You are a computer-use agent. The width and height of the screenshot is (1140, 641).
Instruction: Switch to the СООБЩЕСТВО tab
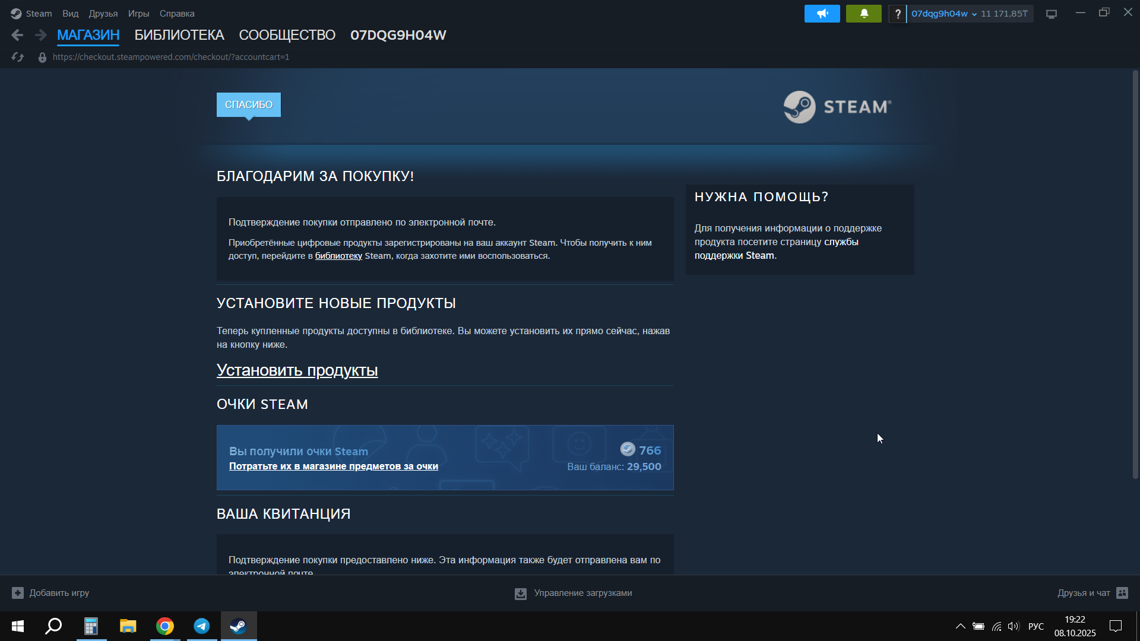(287, 35)
